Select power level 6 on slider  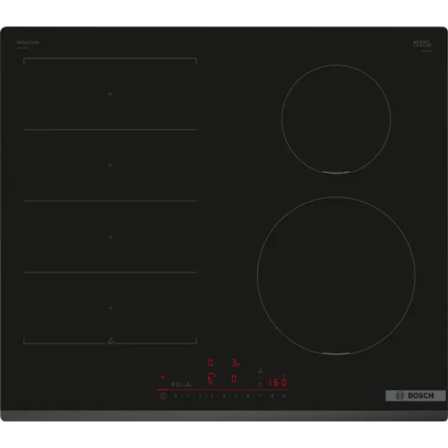click(248, 396)
